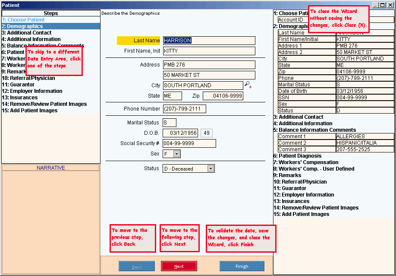
Task: Click the State field ME
Action: coord(172,96)
